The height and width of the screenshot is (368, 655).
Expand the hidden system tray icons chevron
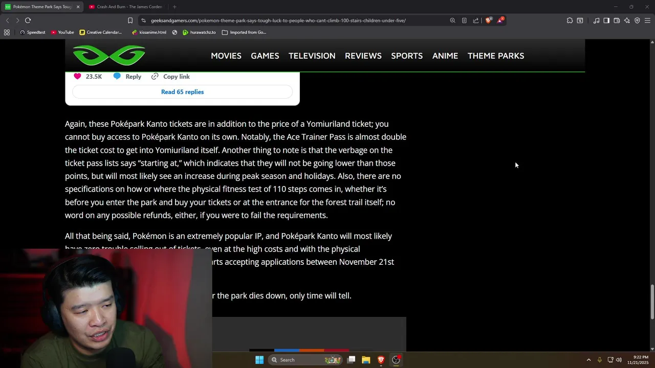coord(588,360)
